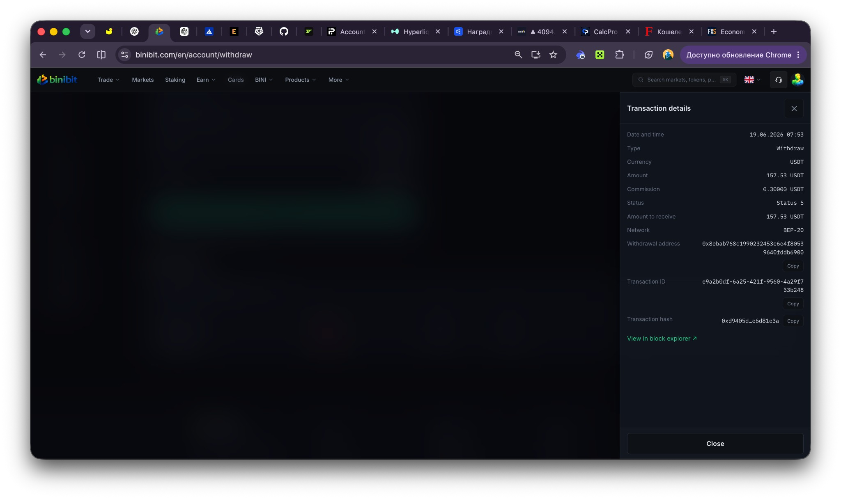Expand the Products menu
This screenshot has height=499, width=841.
pos(300,80)
